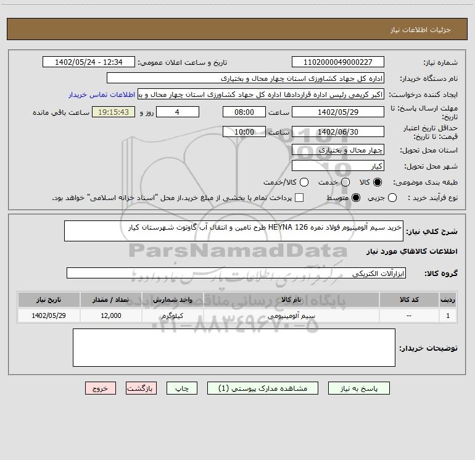Click the row number 1 cell

448,316
